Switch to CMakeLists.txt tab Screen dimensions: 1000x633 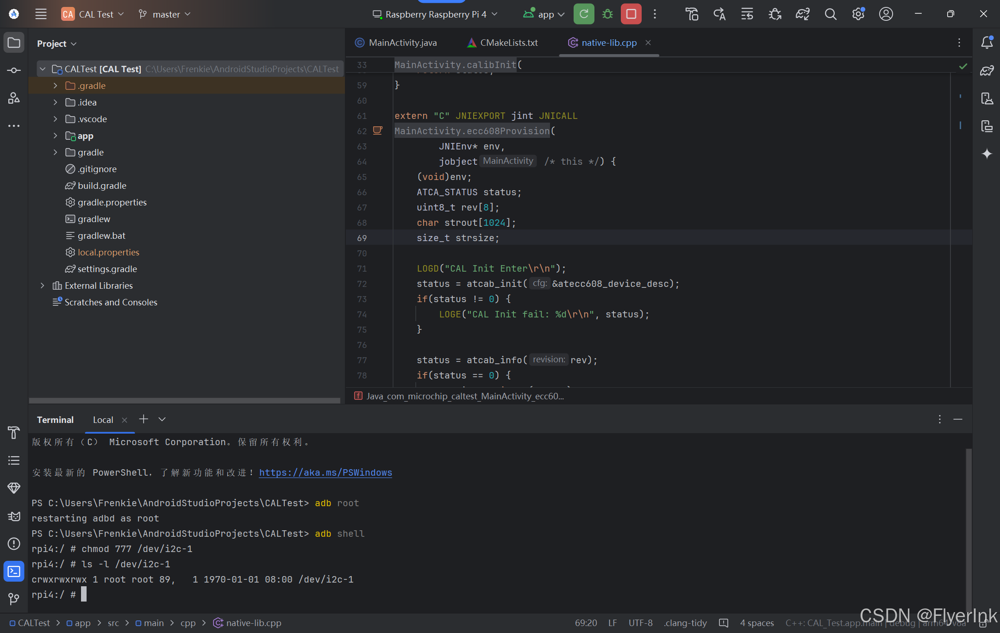point(502,43)
